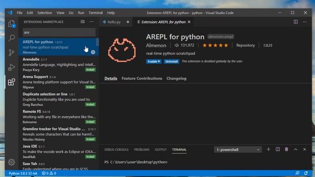Open the Help menu
Screen dimensions: 315x177
(111, 13)
